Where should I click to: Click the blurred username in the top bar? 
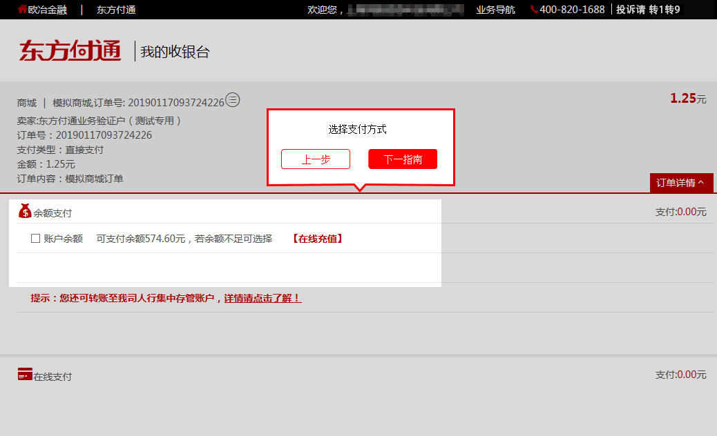(405, 10)
